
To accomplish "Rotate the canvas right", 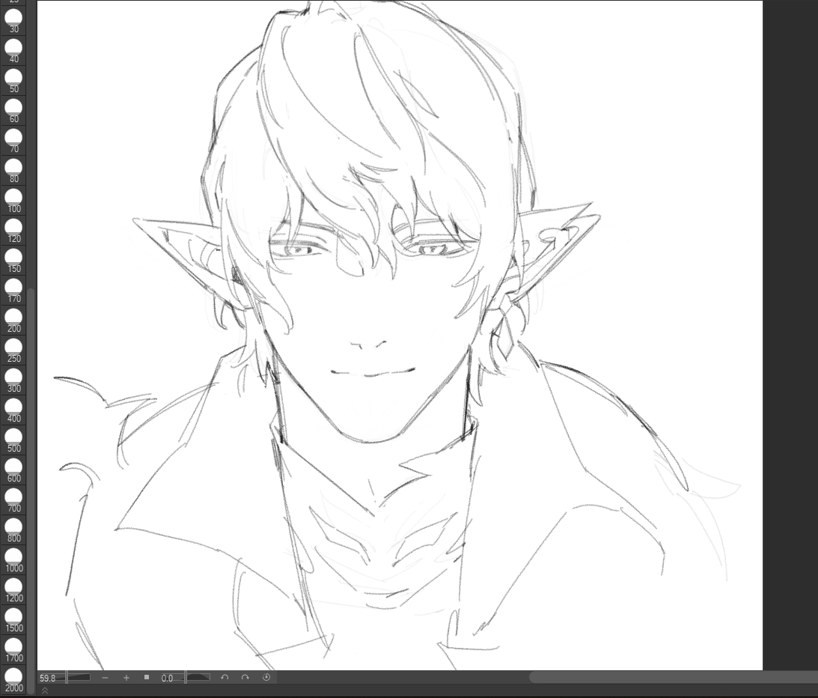I will click(x=245, y=678).
